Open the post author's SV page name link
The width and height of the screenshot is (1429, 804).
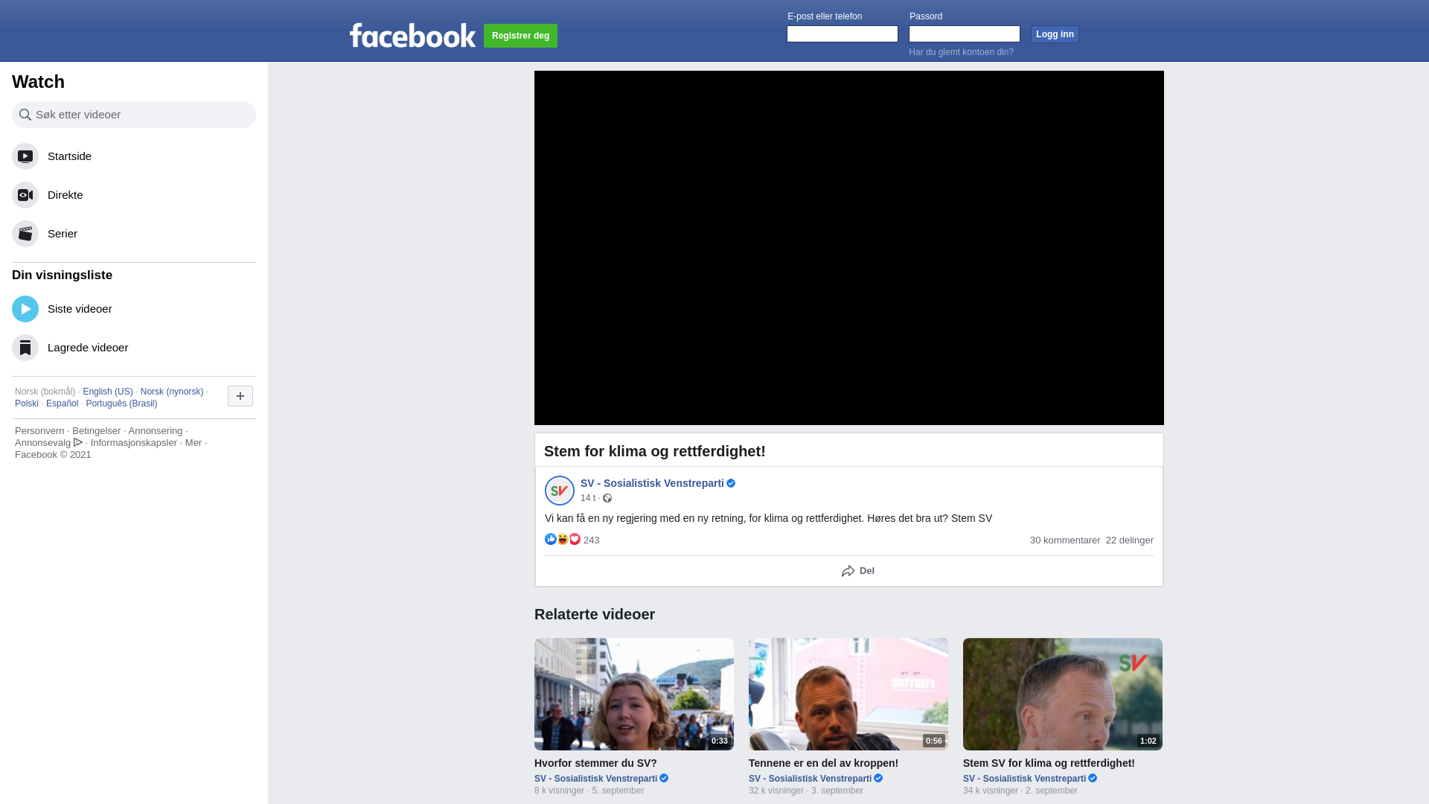point(652,483)
